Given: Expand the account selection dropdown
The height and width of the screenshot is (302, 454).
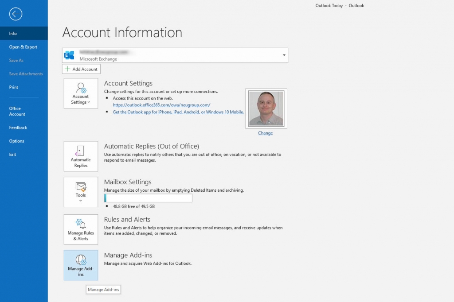Looking at the screenshot, I should [284, 55].
